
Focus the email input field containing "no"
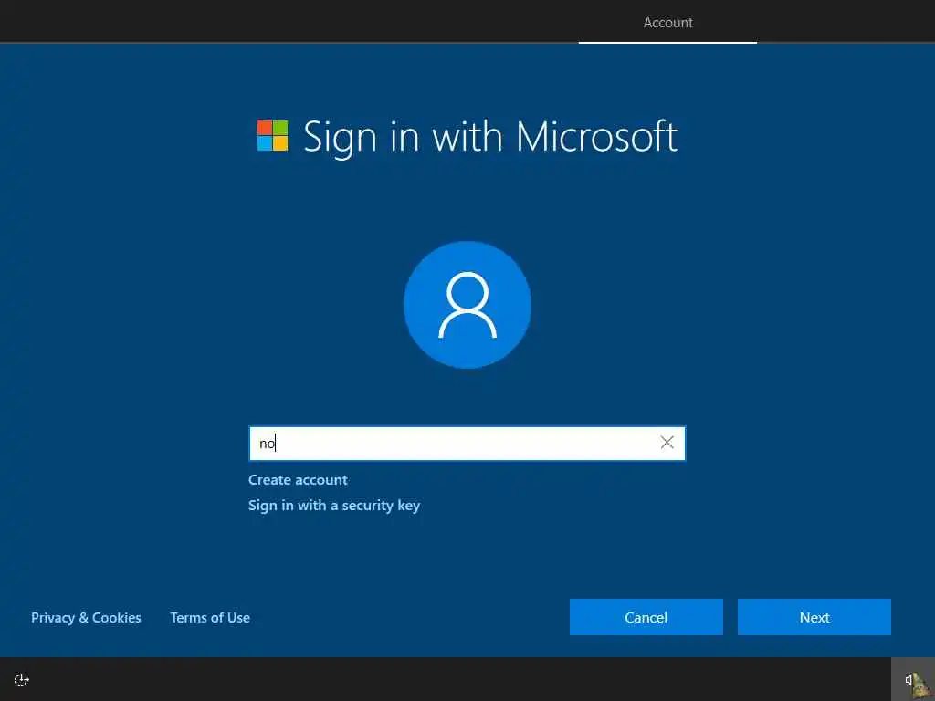[x=467, y=443]
